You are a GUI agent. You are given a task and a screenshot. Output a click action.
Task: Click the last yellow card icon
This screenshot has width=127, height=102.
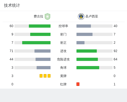click(x=49, y=76)
